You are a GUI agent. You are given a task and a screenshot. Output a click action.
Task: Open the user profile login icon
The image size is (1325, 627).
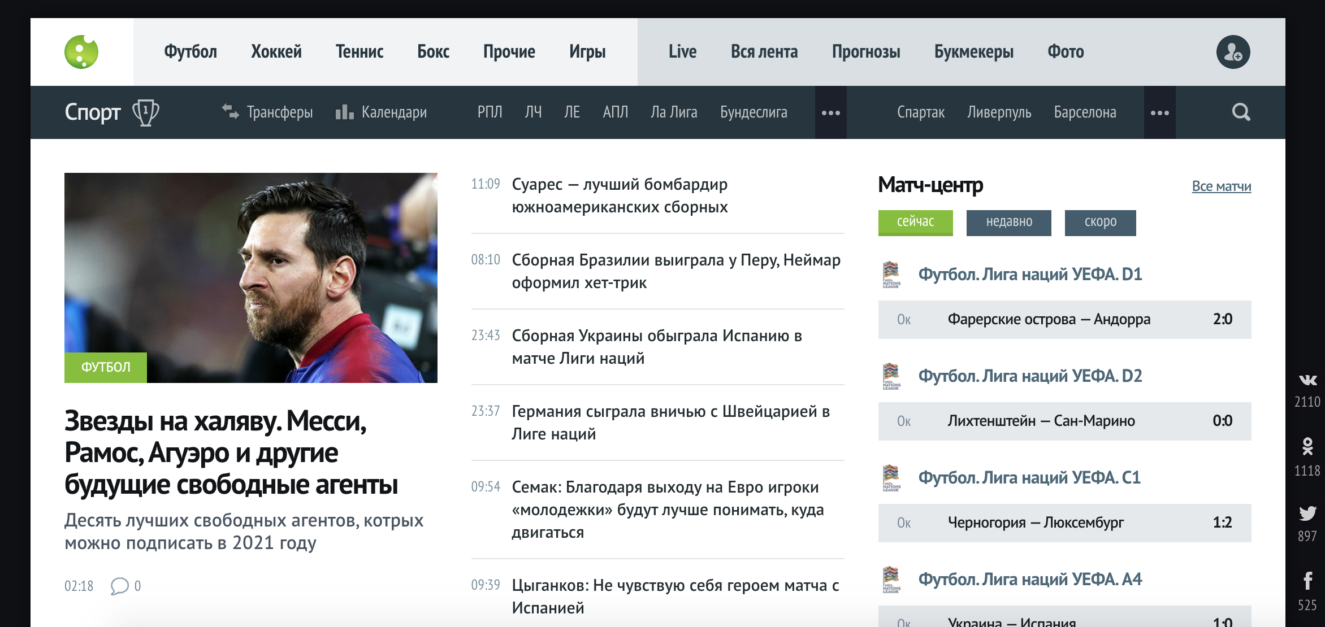point(1233,52)
